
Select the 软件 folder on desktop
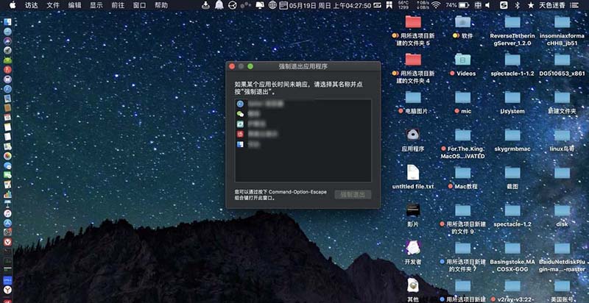click(x=463, y=22)
